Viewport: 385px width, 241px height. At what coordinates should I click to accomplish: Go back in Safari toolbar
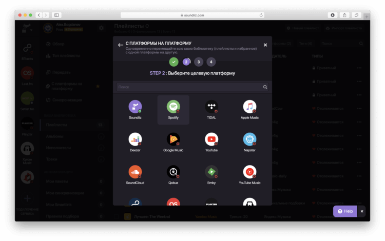[x=39, y=15]
